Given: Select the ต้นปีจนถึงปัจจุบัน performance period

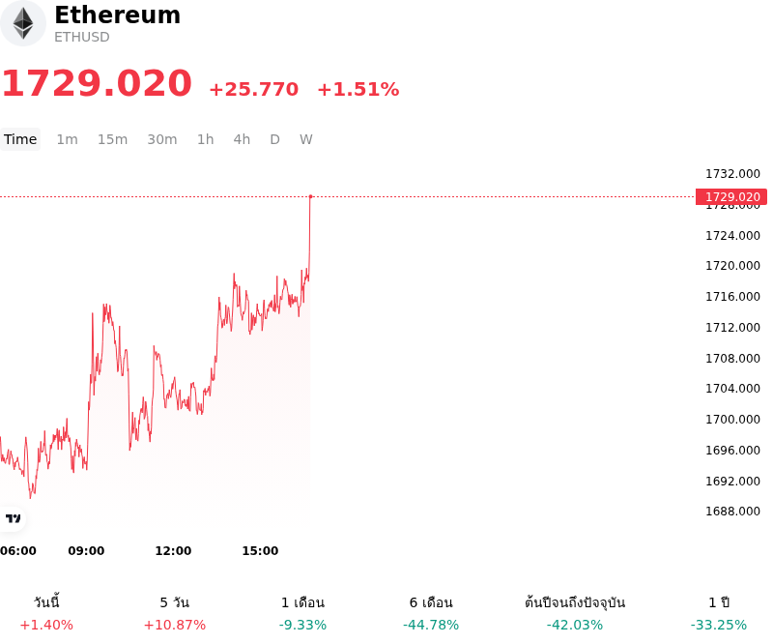Looking at the screenshot, I should (575, 613).
